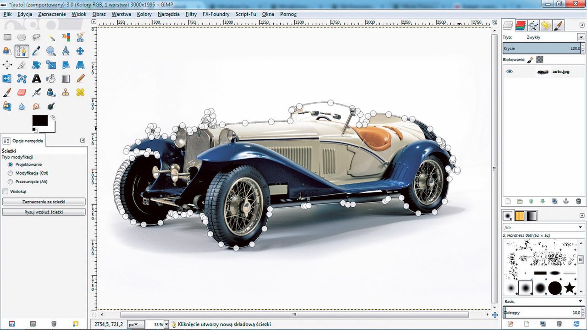Open the brush filtr tag dropdown

click(580, 227)
